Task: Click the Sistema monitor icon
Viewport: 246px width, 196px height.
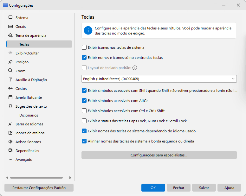Action: pyautogui.click(x=10, y=17)
